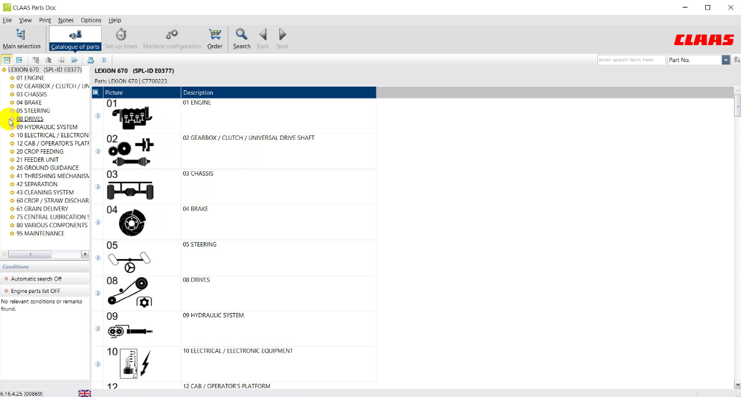Expand the 03 CHASSIS tree node
This screenshot has height=397, width=741.
[x=13, y=95]
